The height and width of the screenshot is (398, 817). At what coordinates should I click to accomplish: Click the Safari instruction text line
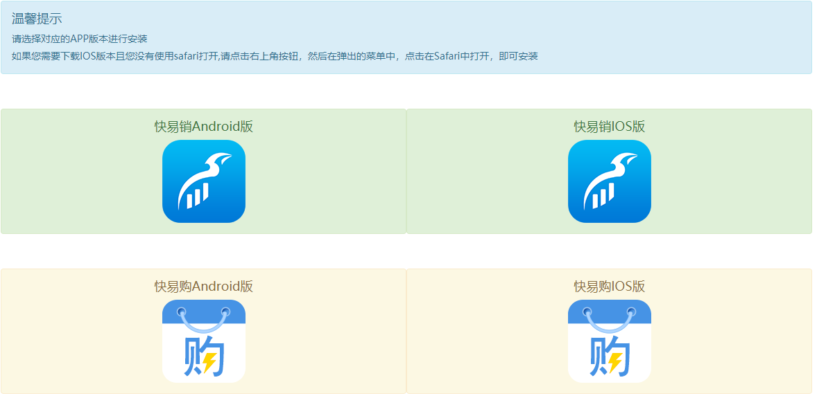pyautogui.click(x=275, y=56)
